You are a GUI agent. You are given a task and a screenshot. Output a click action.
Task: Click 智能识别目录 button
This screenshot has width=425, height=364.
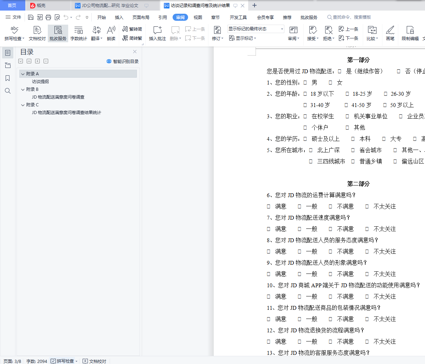(123, 61)
